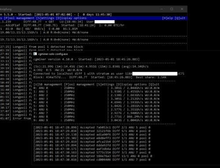Image resolution: width=220 pixels, height=168 pixels.
Task: Click 'Accepted 5775c554' log line
Action: point(92,153)
